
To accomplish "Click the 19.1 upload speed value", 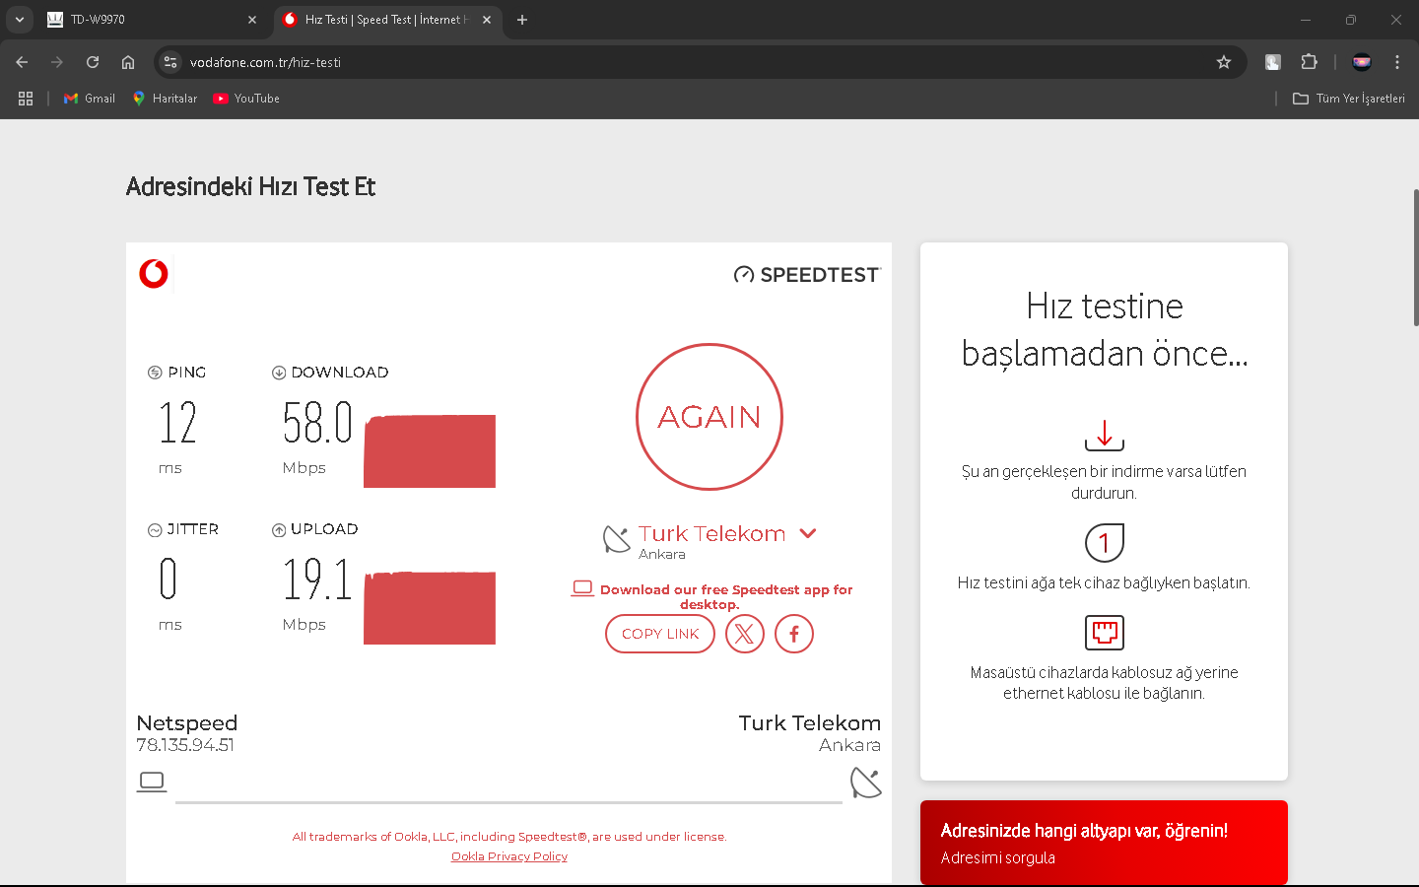I will pos(317,579).
